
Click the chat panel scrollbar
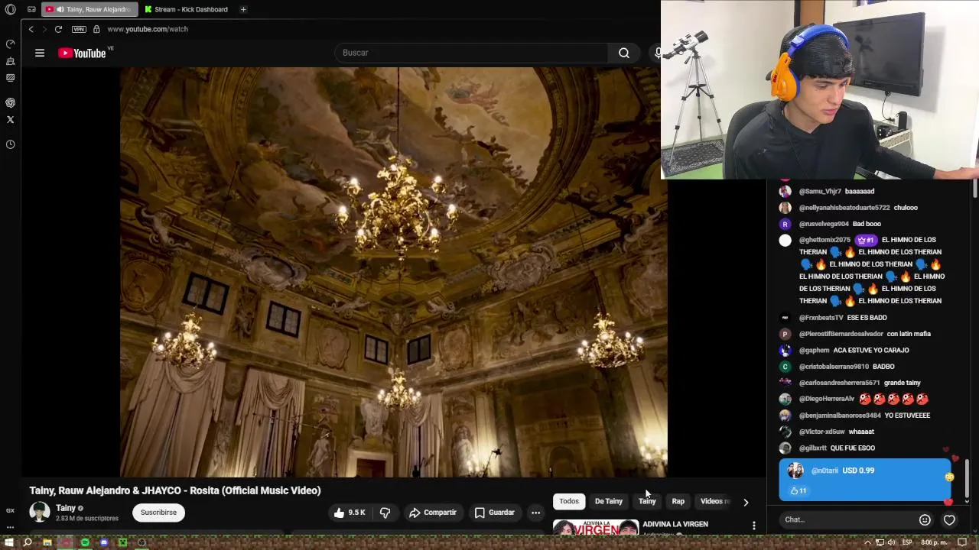968,479
